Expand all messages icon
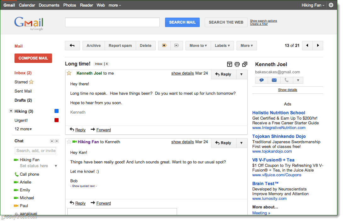Viewport: 343px width, 221px height. click(x=230, y=64)
